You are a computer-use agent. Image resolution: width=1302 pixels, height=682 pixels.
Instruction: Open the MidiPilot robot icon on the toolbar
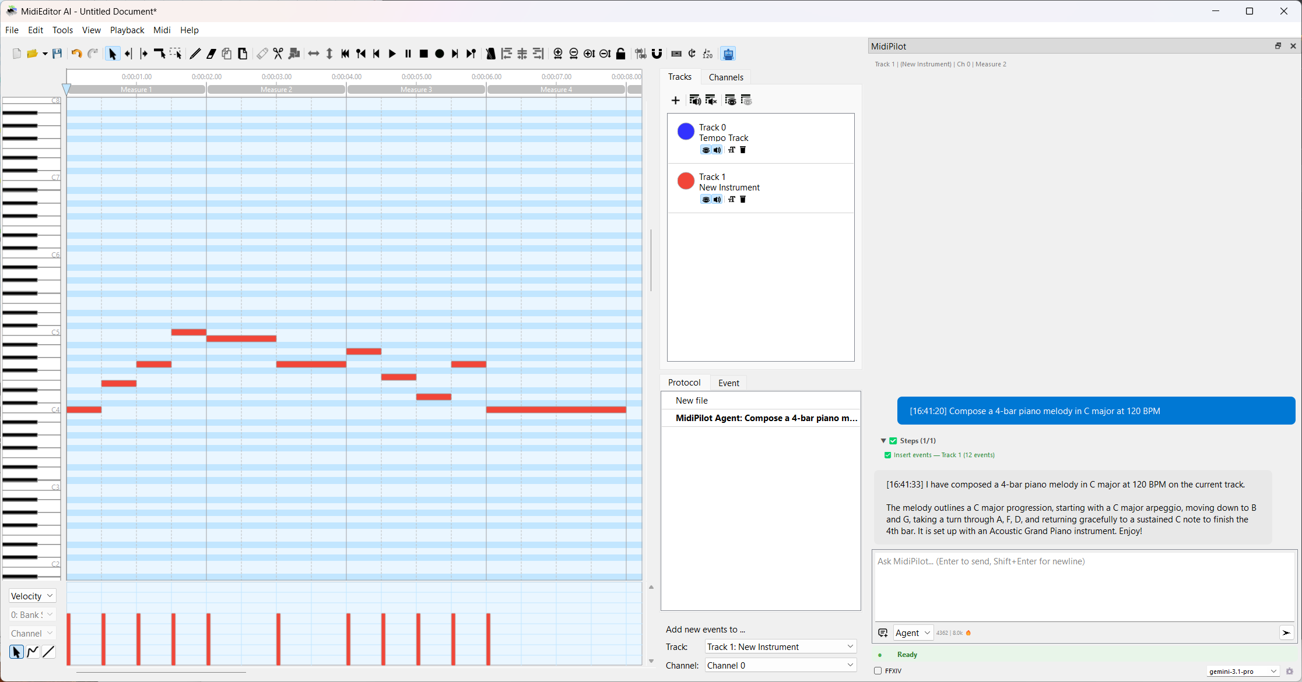point(728,54)
